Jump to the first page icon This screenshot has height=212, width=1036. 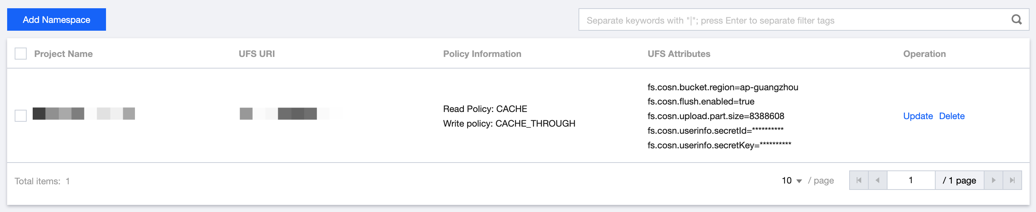859,180
